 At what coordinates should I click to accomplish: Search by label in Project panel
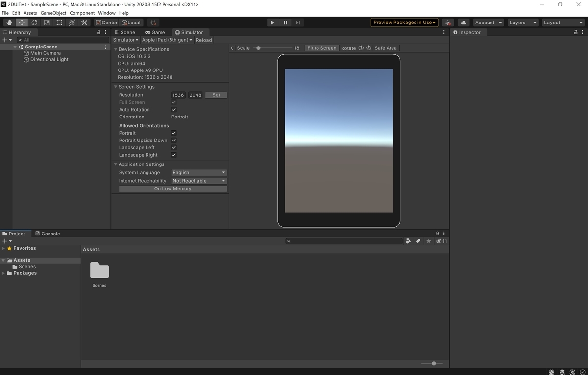coord(418,241)
